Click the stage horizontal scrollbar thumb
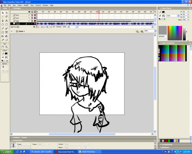The image size is (192, 154). (82, 134)
